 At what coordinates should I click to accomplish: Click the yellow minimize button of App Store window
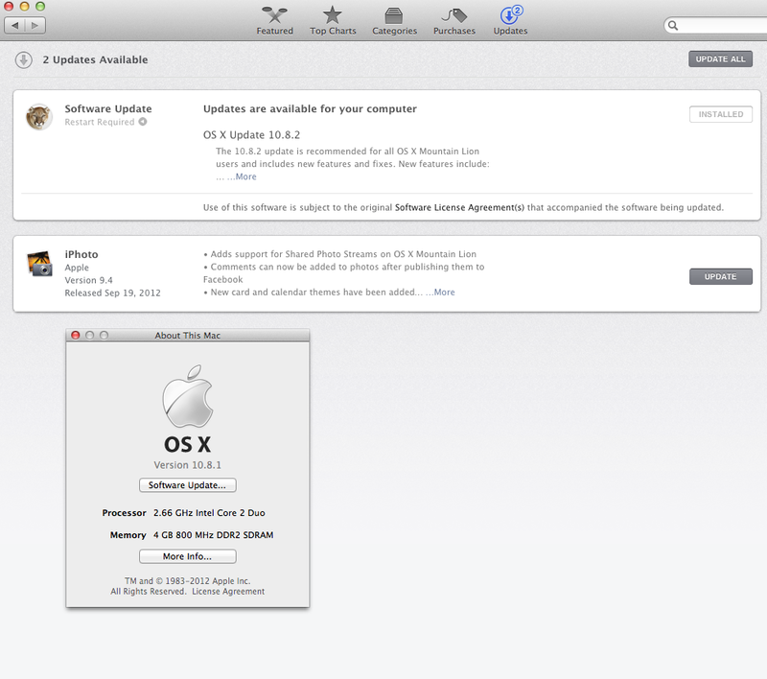pyautogui.click(x=25, y=7)
